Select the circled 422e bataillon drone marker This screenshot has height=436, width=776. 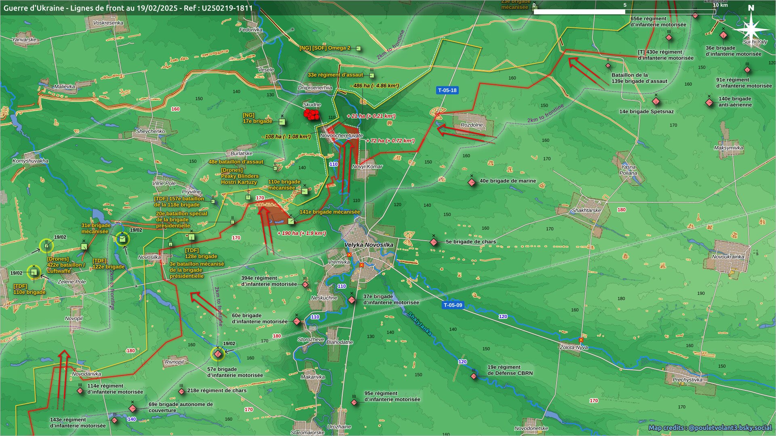click(x=46, y=246)
